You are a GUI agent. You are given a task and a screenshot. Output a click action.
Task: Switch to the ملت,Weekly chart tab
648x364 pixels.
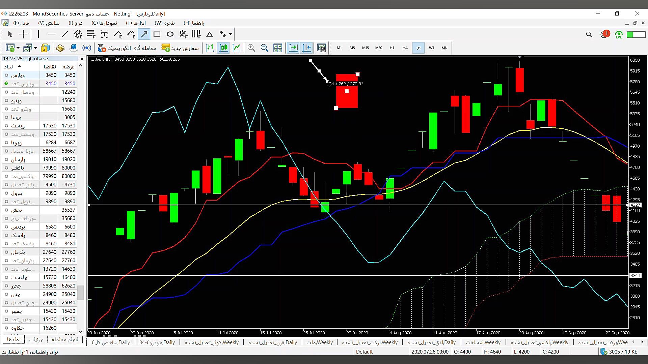coord(319,342)
